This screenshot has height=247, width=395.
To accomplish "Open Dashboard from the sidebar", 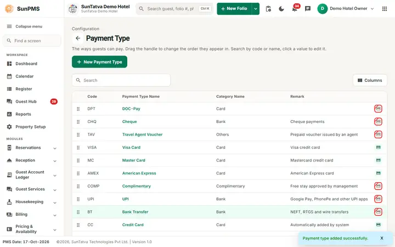I will point(32,64).
